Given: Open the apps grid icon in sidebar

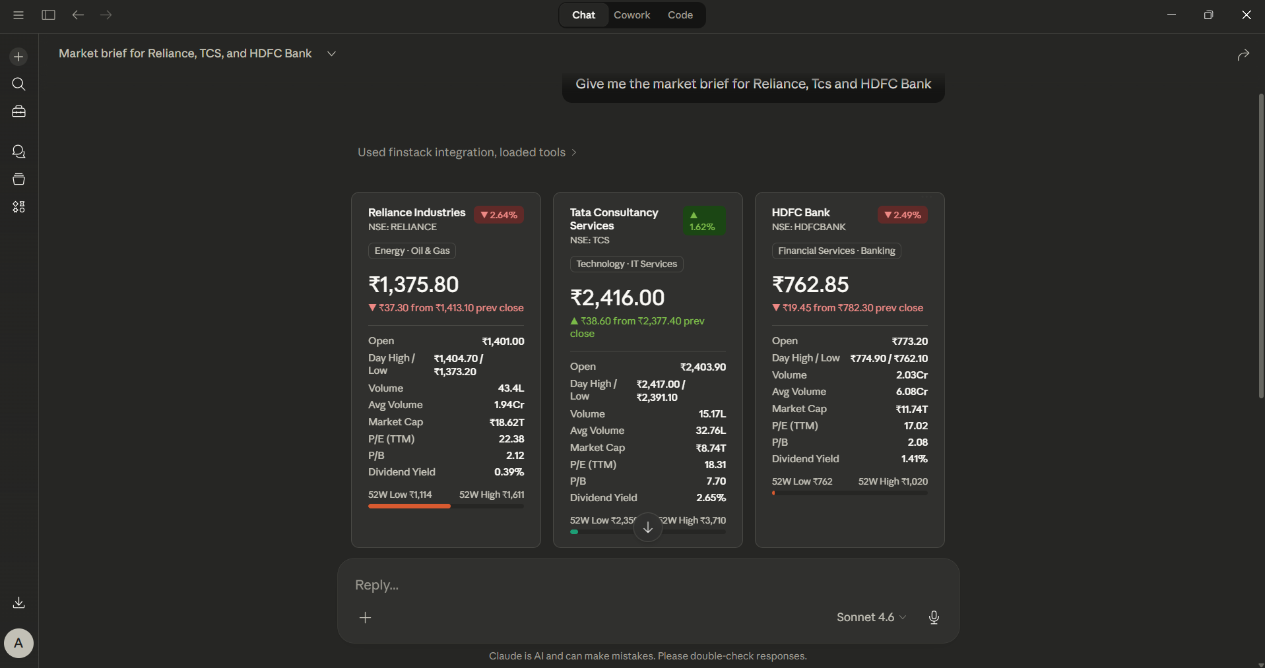Looking at the screenshot, I should click(x=18, y=207).
